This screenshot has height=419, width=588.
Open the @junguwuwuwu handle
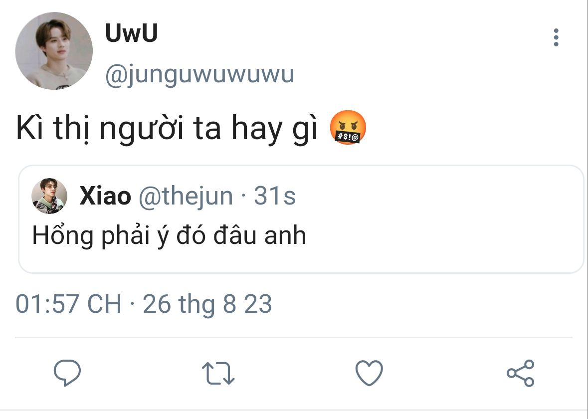(x=199, y=75)
